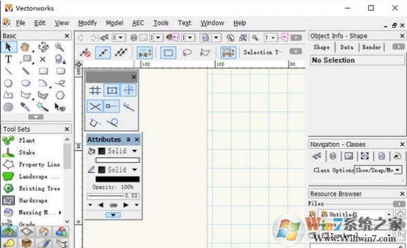
Task: Select the Rounded Rectangle tool
Action: 61,71
